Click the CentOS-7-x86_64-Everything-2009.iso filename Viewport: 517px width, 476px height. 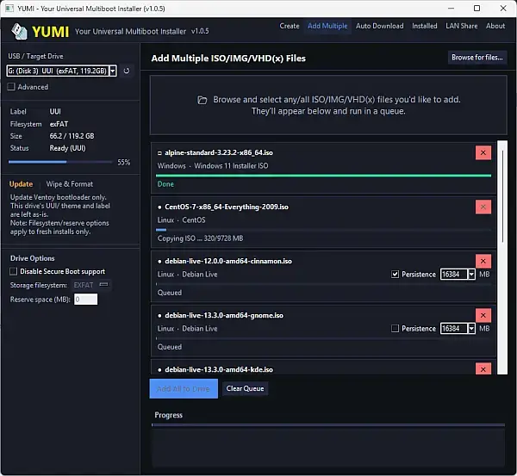tap(227, 207)
